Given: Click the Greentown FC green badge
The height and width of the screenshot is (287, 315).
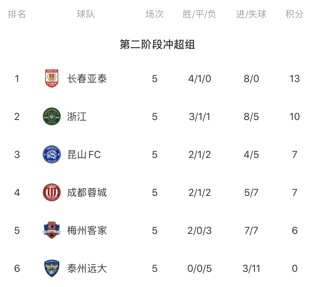Looking at the screenshot, I should (x=52, y=116).
